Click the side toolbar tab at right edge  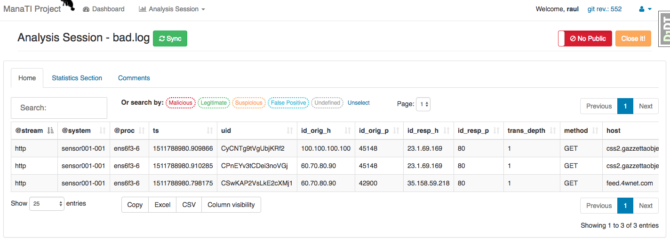pos(664,29)
